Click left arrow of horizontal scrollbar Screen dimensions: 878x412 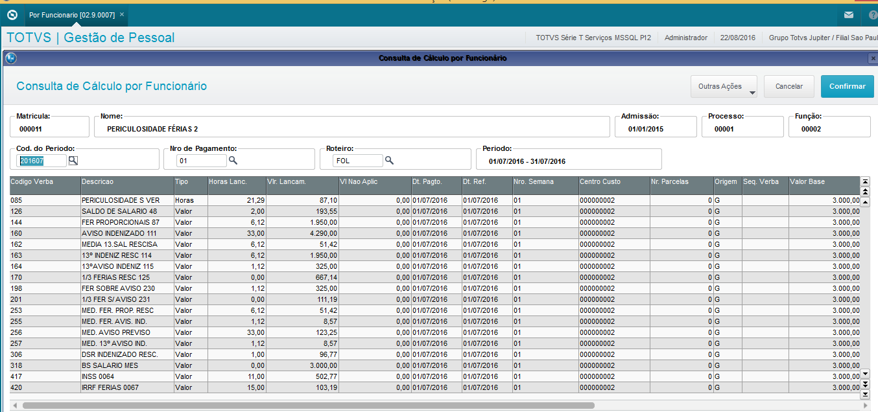(x=15, y=406)
